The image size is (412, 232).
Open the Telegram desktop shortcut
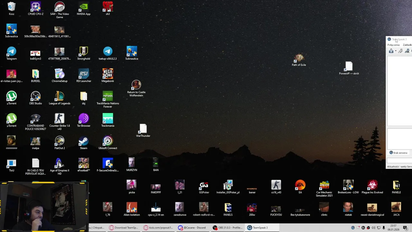coord(12,53)
